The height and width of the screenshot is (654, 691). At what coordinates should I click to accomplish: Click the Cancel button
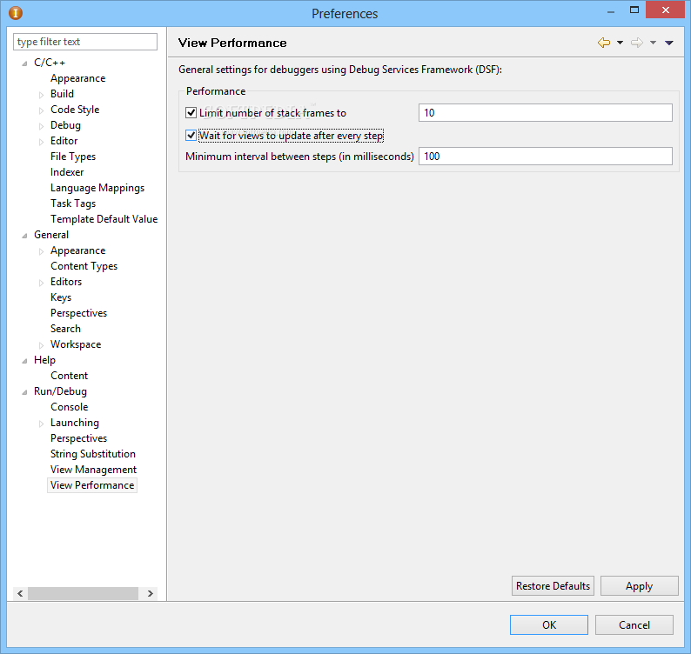634,625
